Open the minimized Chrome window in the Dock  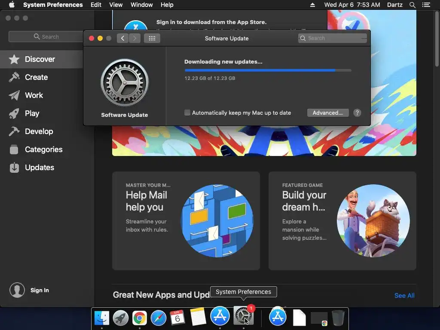(x=319, y=318)
